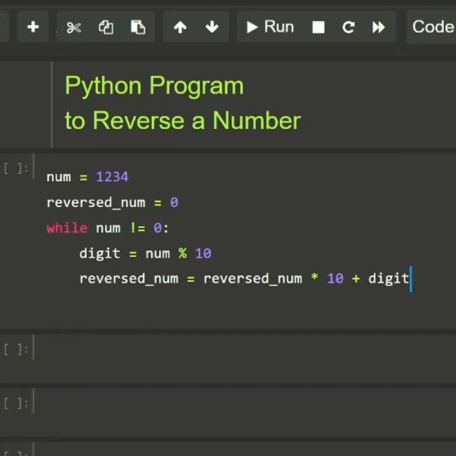Click the 'while num != 0:' line

pyautogui.click(x=107, y=228)
